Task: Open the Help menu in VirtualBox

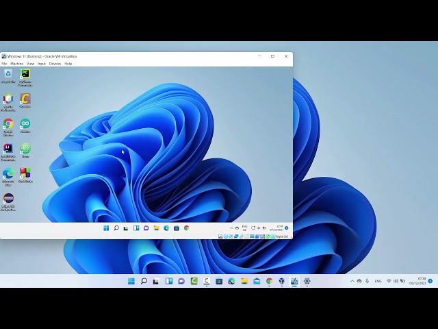Action: (68, 64)
